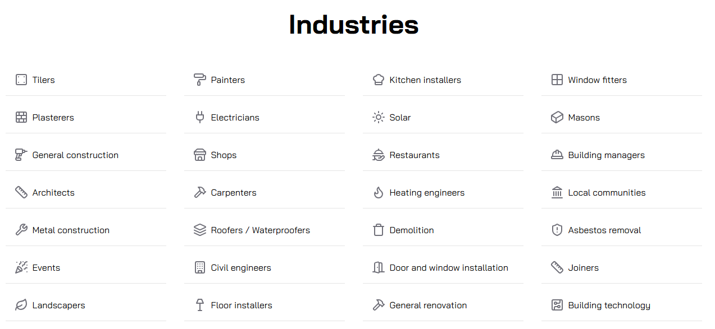This screenshot has height=329, width=715.
Task: Click the shield icon for Asbestos removal
Action: 557,230
